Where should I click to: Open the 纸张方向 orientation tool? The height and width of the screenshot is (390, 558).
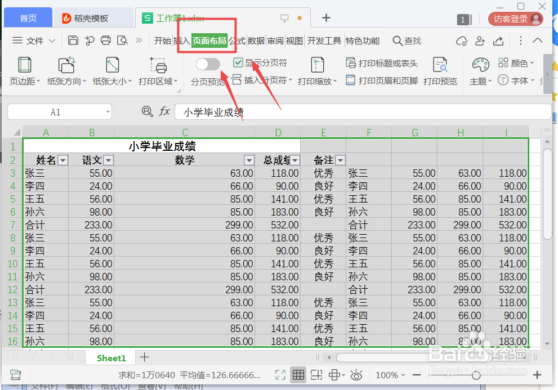point(66,71)
